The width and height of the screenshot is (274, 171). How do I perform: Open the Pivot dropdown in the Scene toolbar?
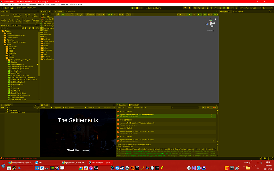pyautogui.click(x=90, y=15)
